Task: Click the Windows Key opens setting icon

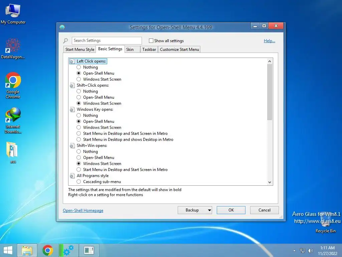Action: point(72,109)
